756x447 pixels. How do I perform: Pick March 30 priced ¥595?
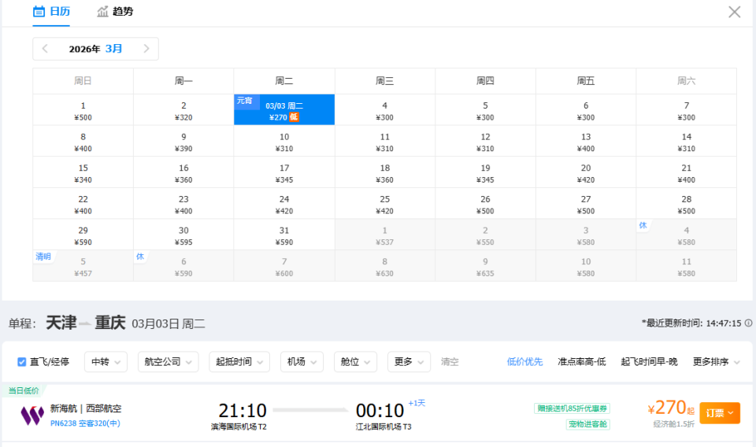tap(183, 235)
